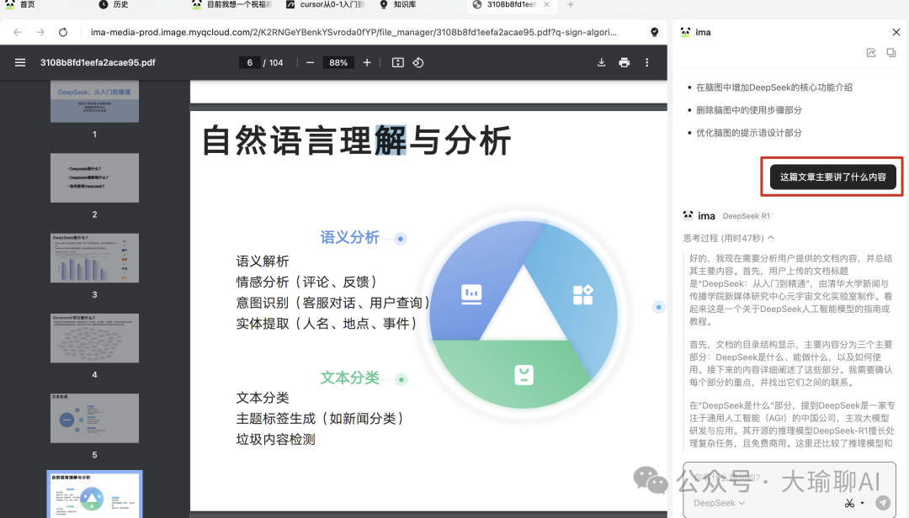The image size is (909, 518).
Task: Select the fit-to-page view icon
Action: tap(397, 61)
